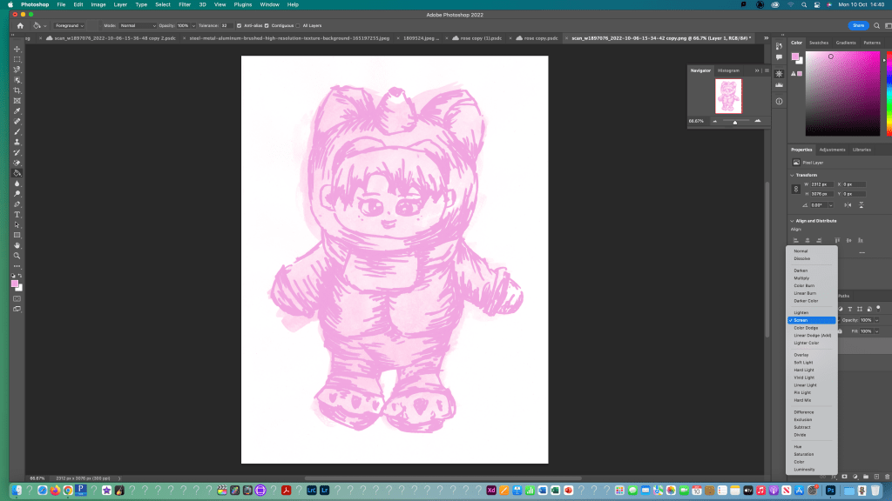
Task: Pick the Eyedropper tool
Action: [17, 111]
